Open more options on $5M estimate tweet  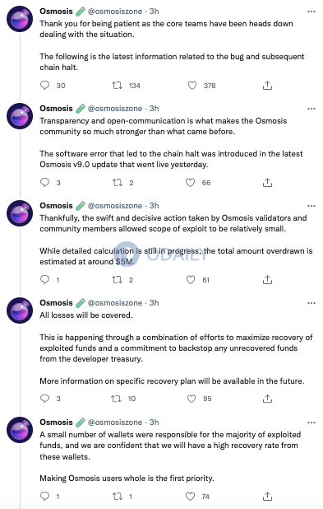click(x=311, y=206)
